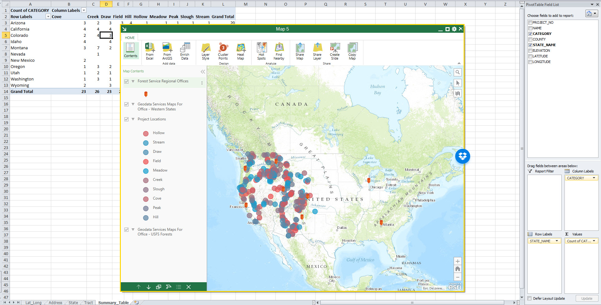Viewport: 601px width, 305px height.
Task: Collapse the Forest Service Regional Offices layer
Action: tap(133, 81)
